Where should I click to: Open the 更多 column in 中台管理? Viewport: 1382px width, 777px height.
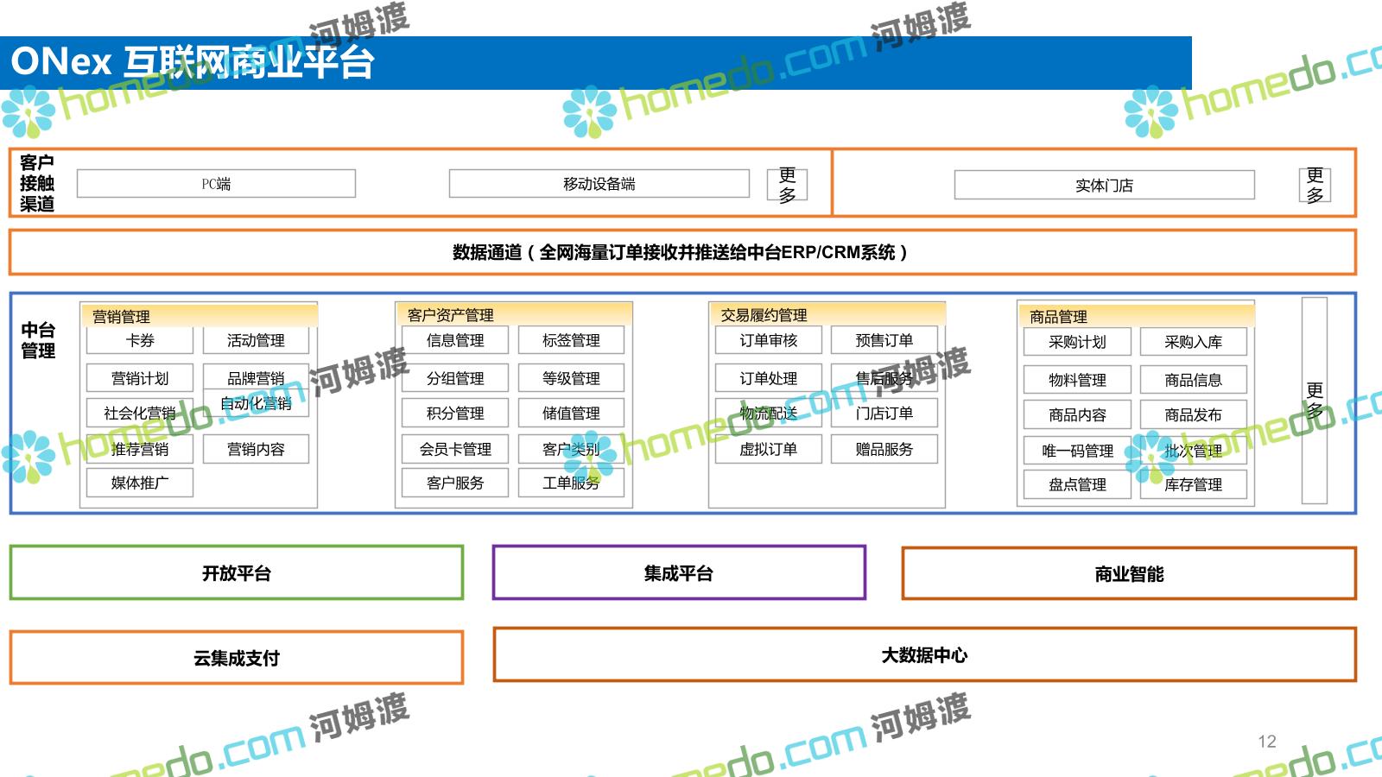[x=1315, y=401]
